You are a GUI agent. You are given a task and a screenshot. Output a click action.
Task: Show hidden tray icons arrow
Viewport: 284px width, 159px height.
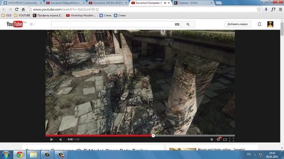[x=255, y=155]
